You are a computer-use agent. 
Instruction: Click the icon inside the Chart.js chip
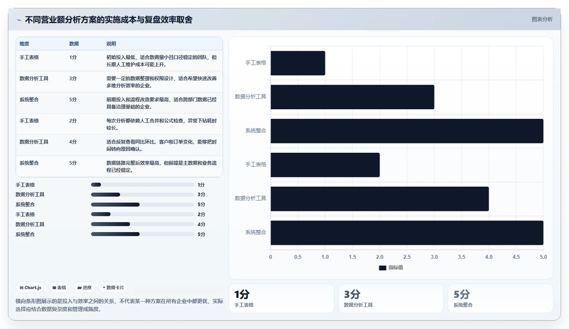(x=22, y=288)
